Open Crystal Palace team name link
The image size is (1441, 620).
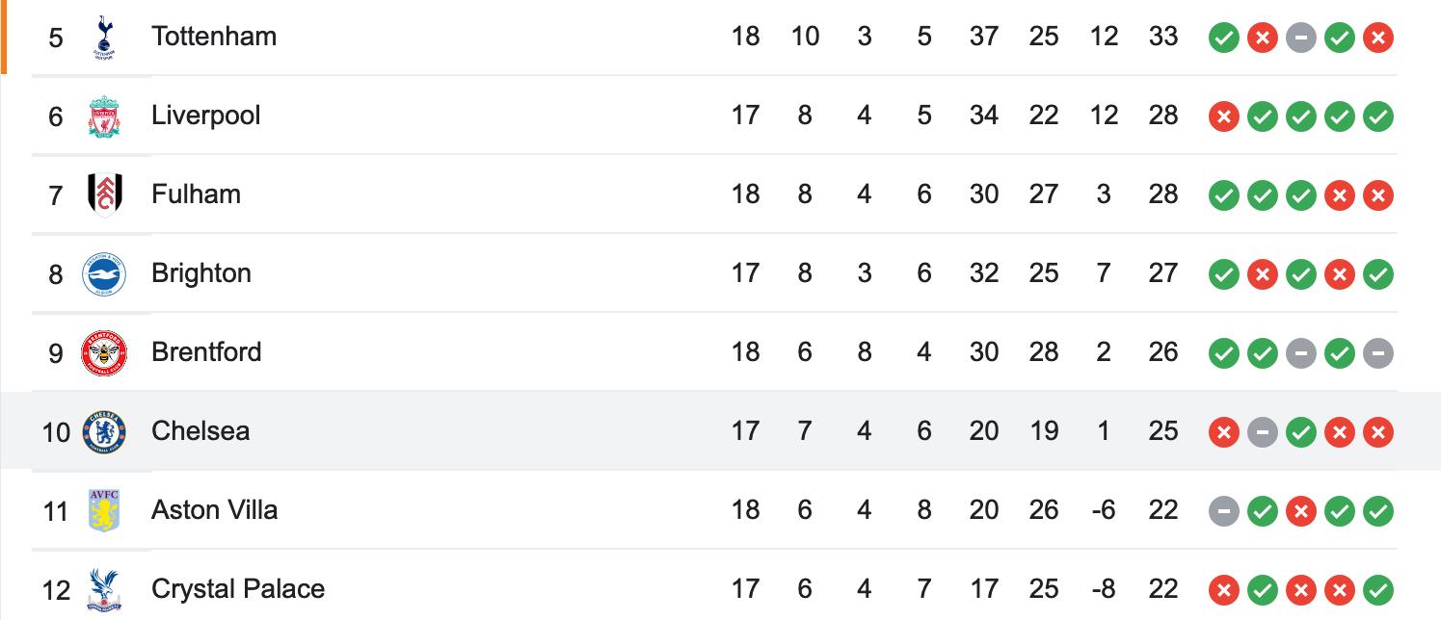click(238, 589)
